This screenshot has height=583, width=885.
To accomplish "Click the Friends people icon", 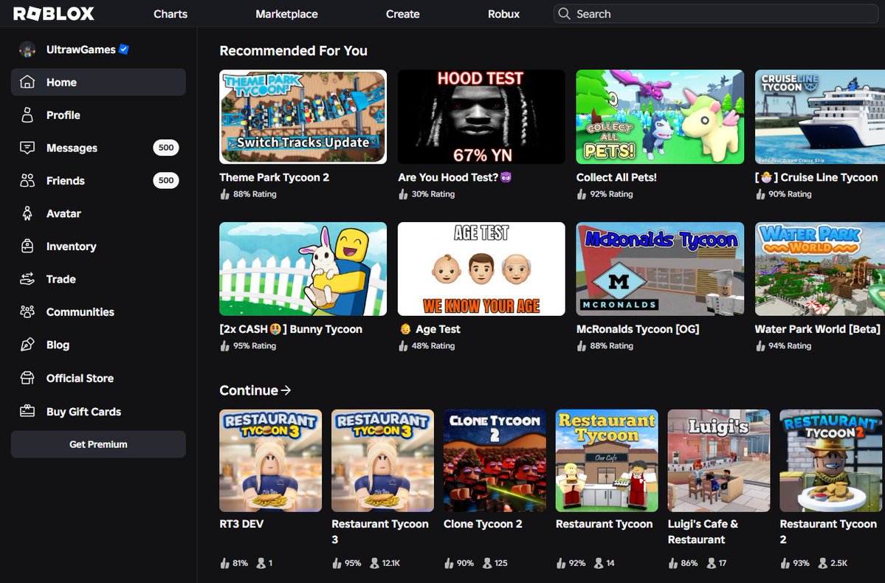I will point(27,180).
